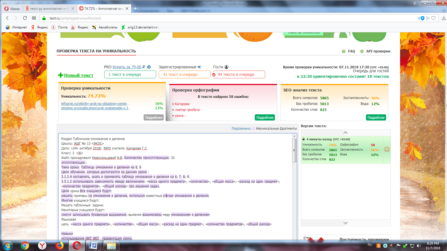Close the 'текст ру антиплагиат' tab
Image resolution: width=447 pixels, height=251 pixels.
(x=73, y=9)
